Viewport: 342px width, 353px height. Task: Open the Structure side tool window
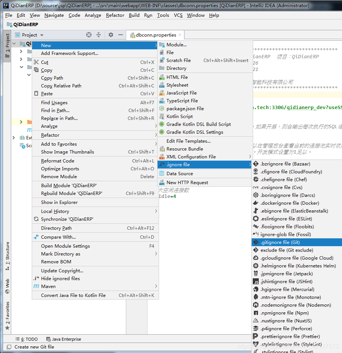[7, 256]
